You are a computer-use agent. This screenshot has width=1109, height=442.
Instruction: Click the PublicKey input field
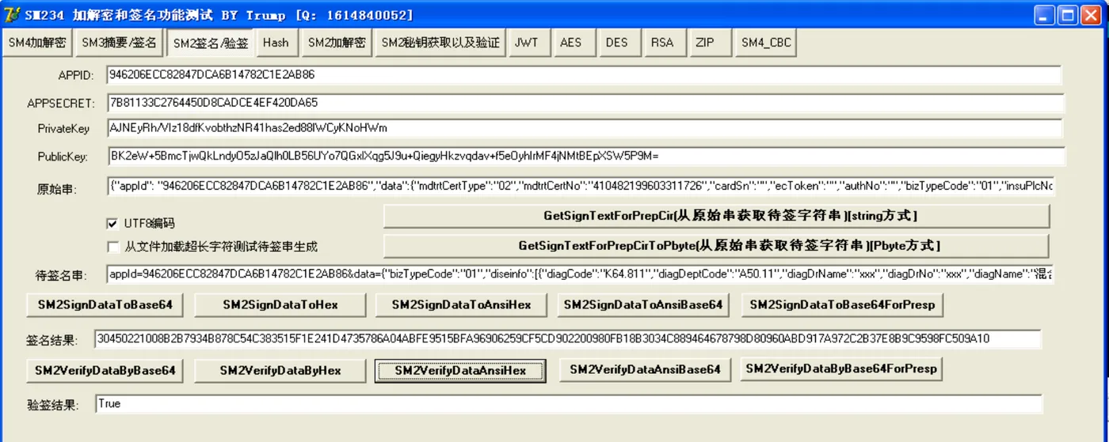click(586, 156)
